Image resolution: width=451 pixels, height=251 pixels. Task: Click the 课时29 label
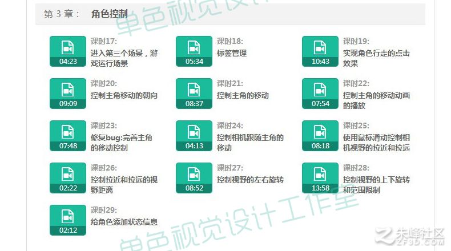(x=104, y=210)
